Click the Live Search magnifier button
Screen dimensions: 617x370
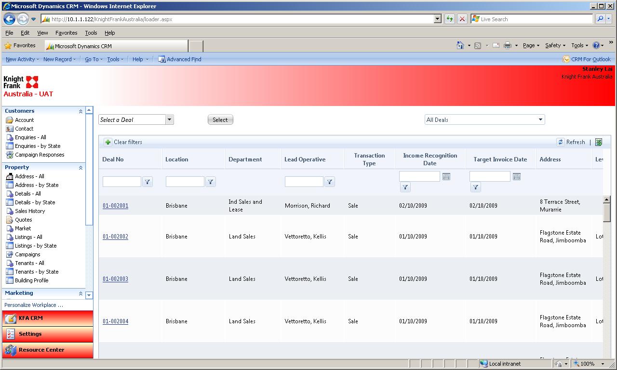click(600, 19)
